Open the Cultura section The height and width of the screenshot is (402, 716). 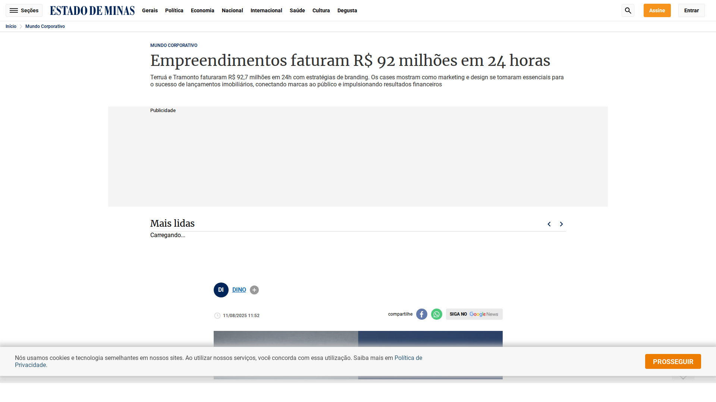(321, 10)
